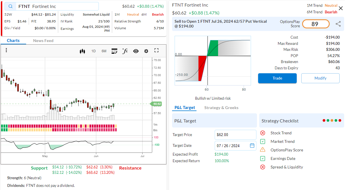Share the trade idea

point(338,24)
